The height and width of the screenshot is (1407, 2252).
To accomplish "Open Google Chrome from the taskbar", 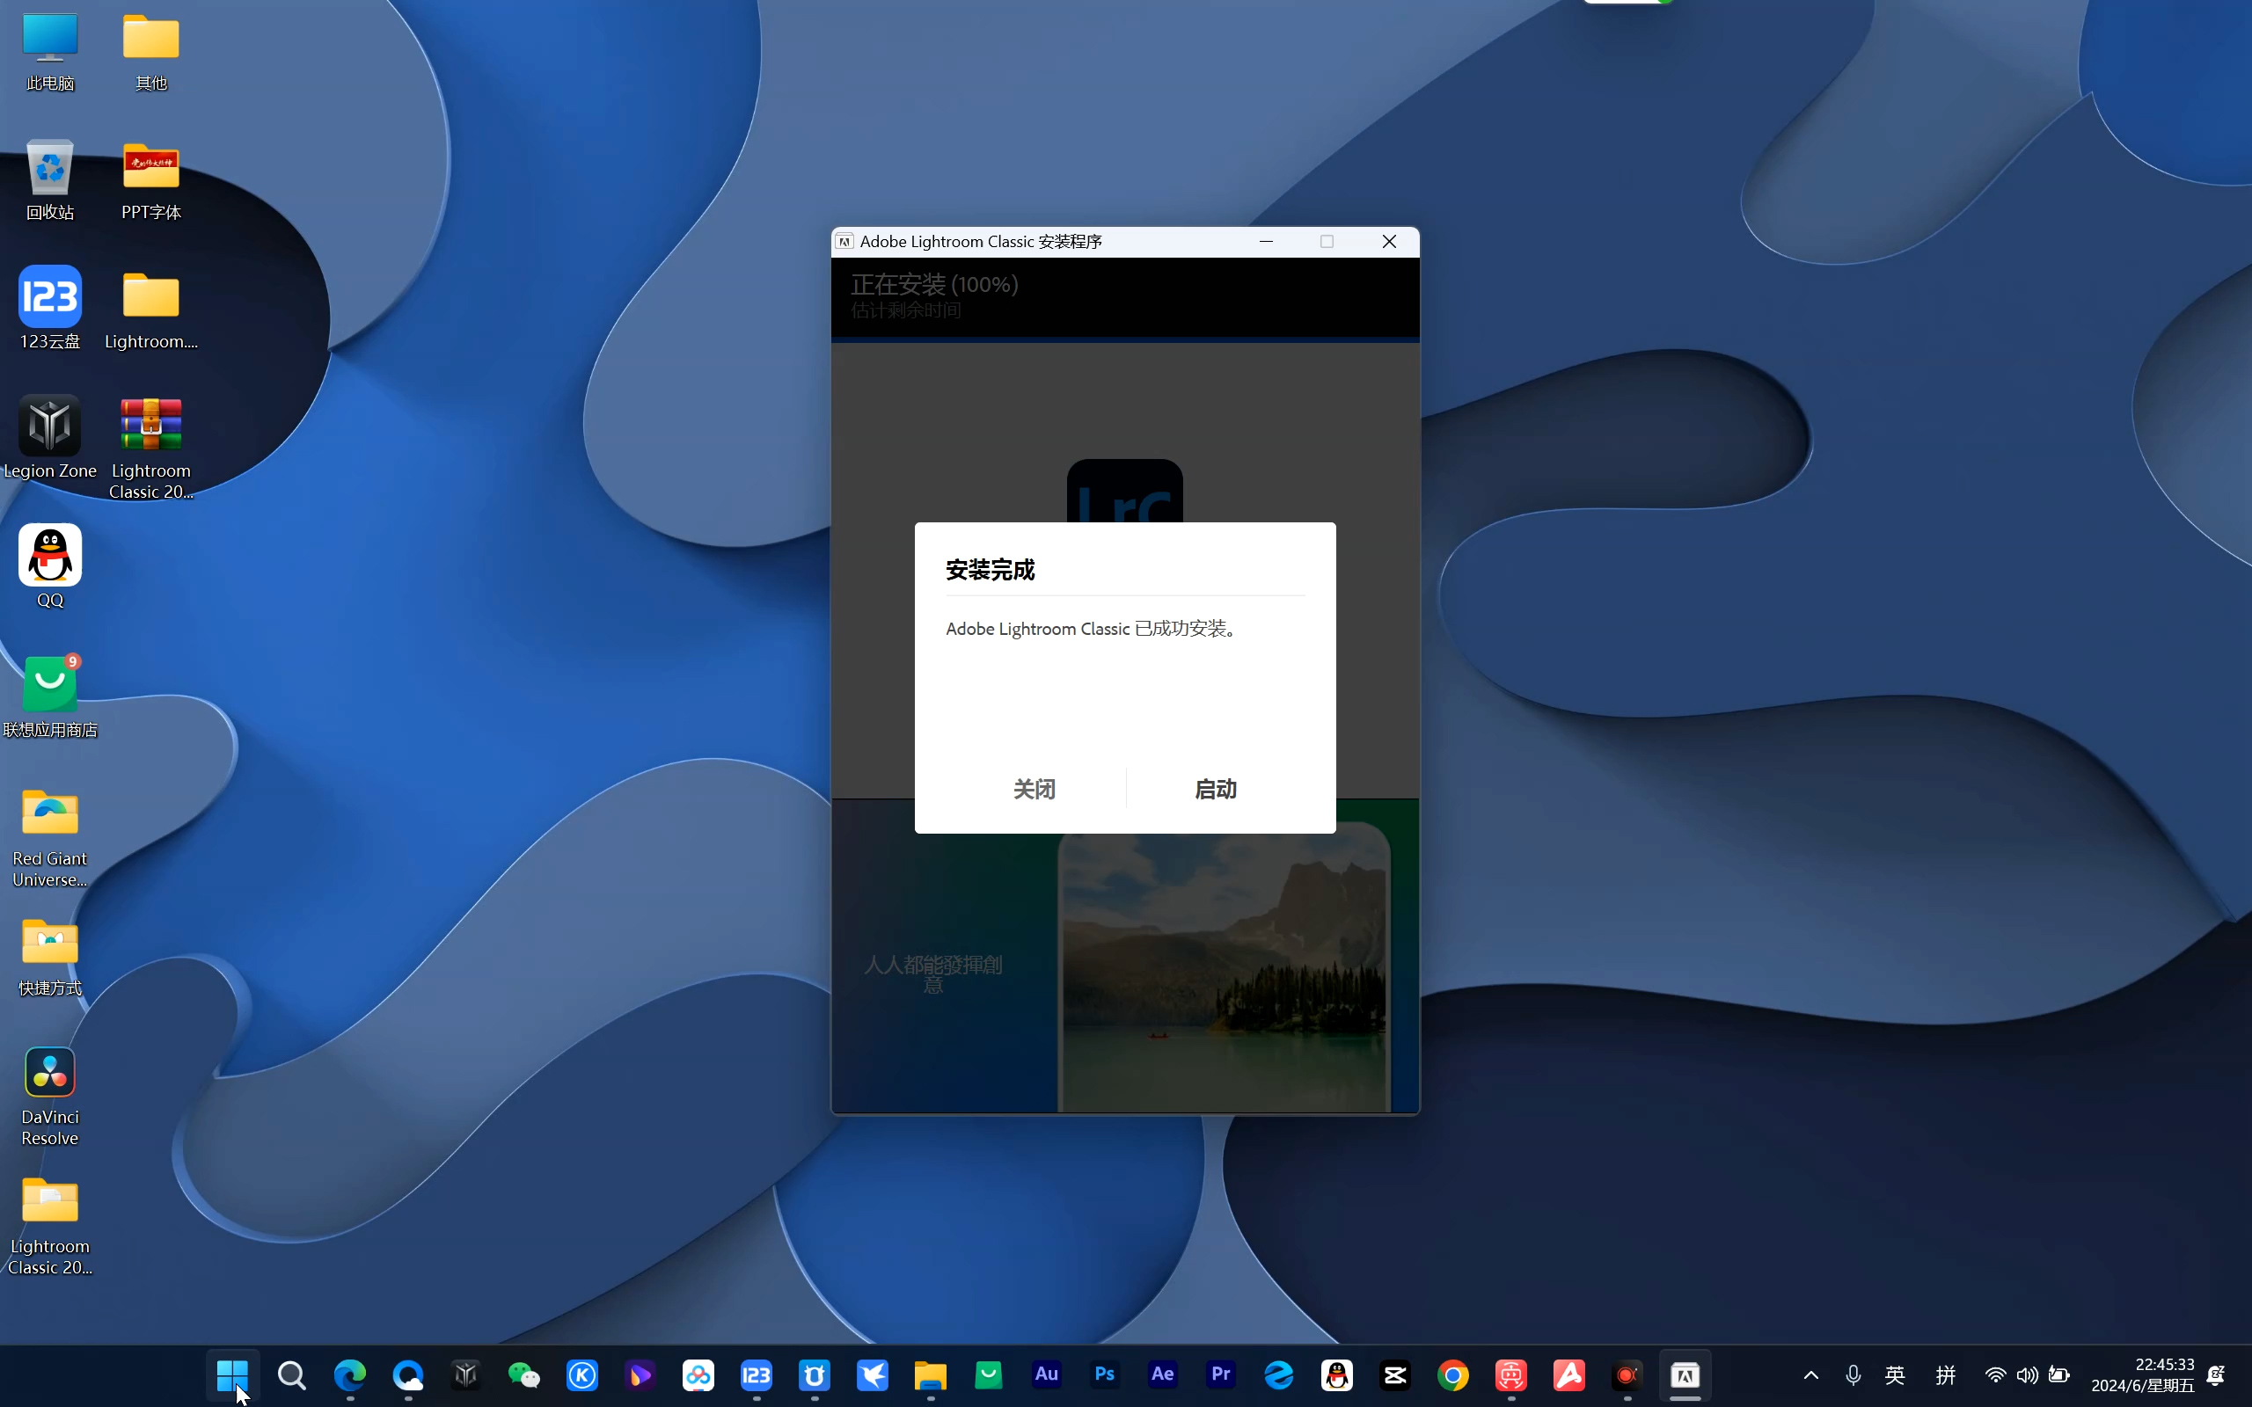I will click(x=1452, y=1374).
